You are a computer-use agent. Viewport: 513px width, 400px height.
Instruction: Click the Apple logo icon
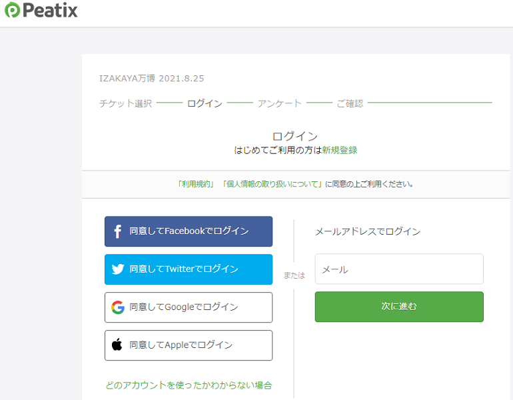pyautogui.click(x=117, y=345)
